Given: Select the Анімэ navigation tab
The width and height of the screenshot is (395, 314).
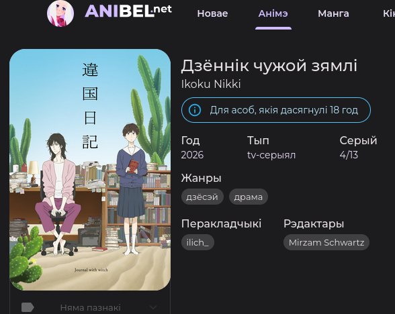Looking at the screenshot, I should (x=273, y=13).
